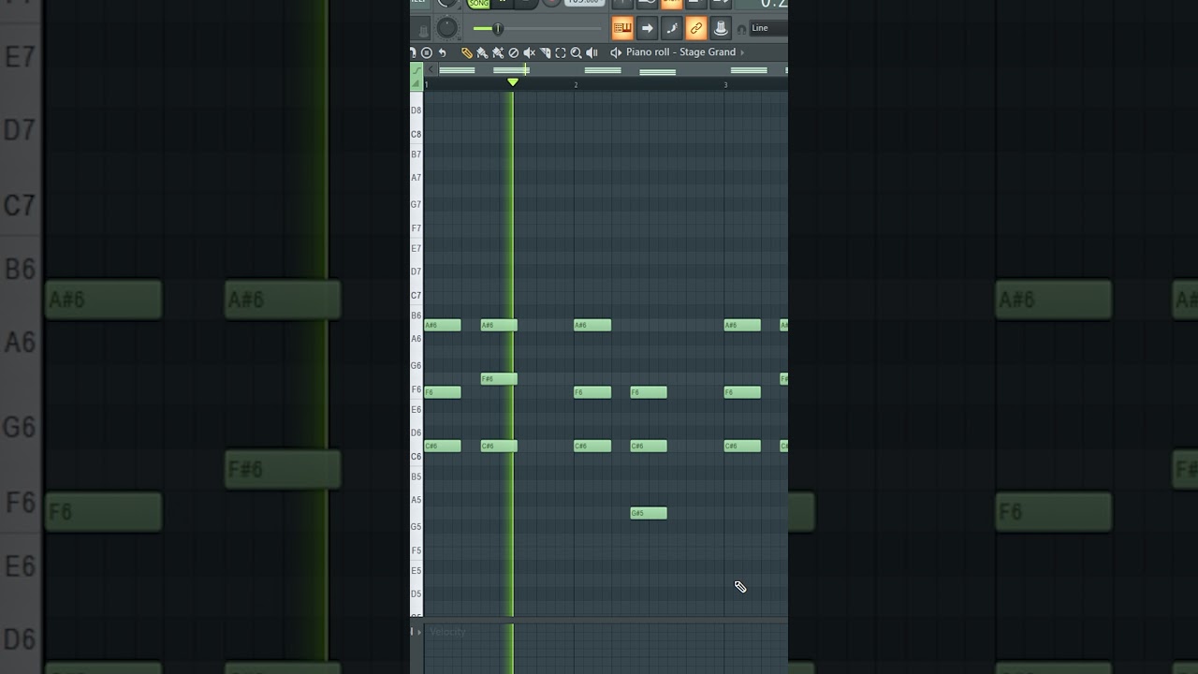Choose the Select marquee tool
This screenshot has width=1198, height=674.
pyautogui.click(x=561, y=53)
